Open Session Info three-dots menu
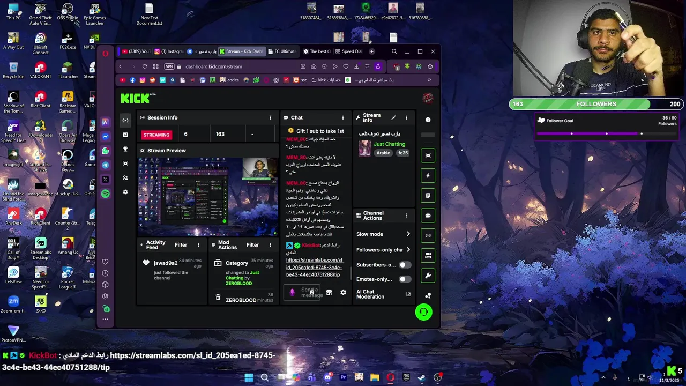686x386 pixels. click(x=270, y=117)
